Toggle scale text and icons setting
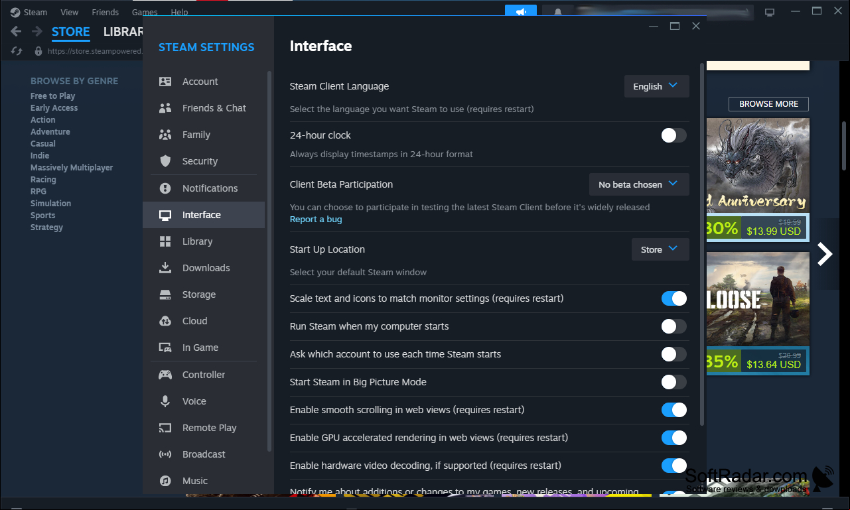Viewport: 850px width, 510px height. click(x=674, y=298)
